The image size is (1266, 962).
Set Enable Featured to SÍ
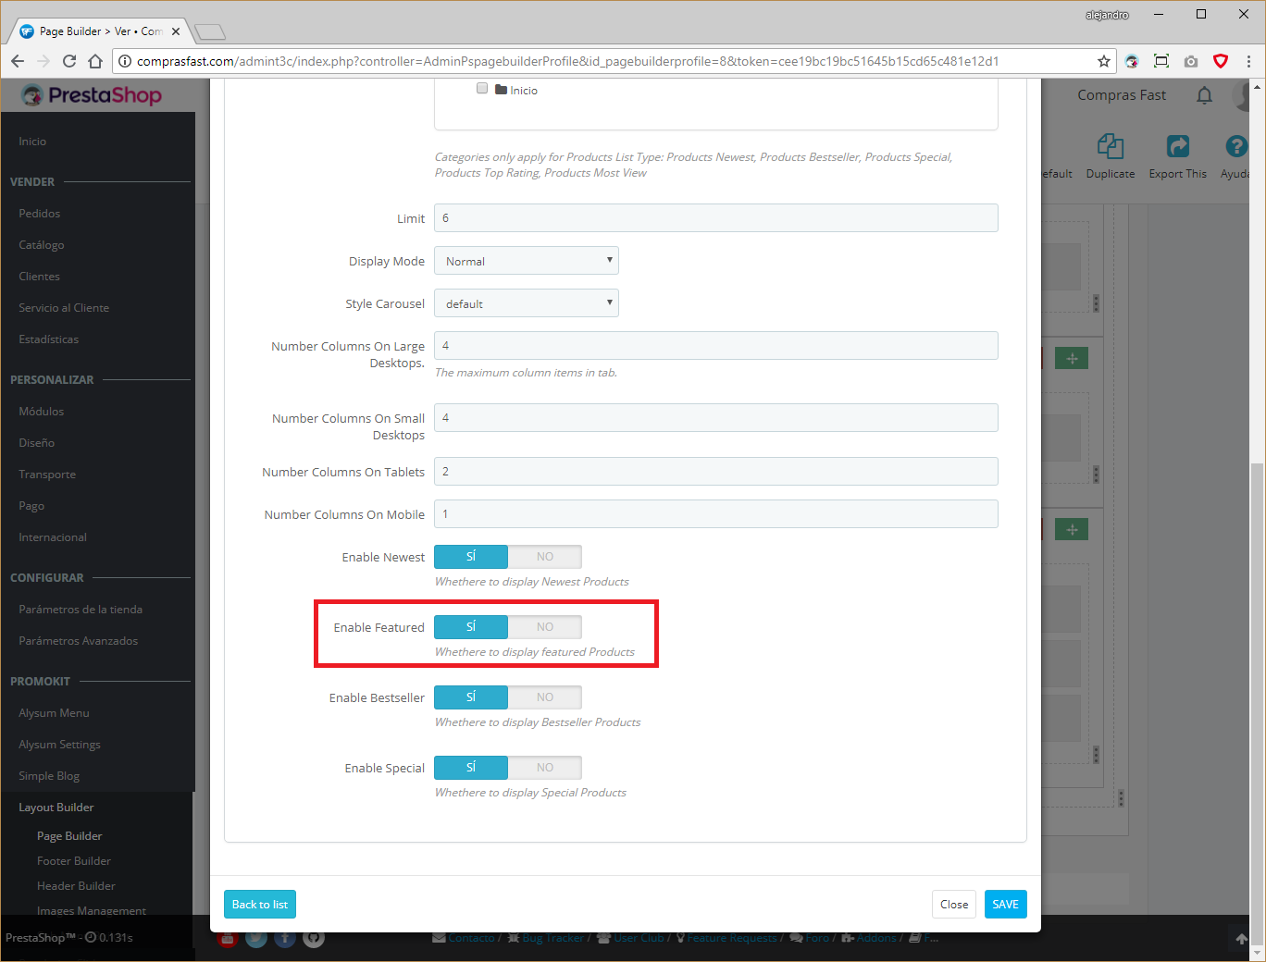(x=471, y=627)
